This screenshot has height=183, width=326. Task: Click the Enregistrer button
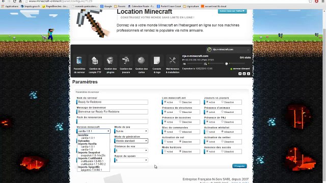(239, 166)
